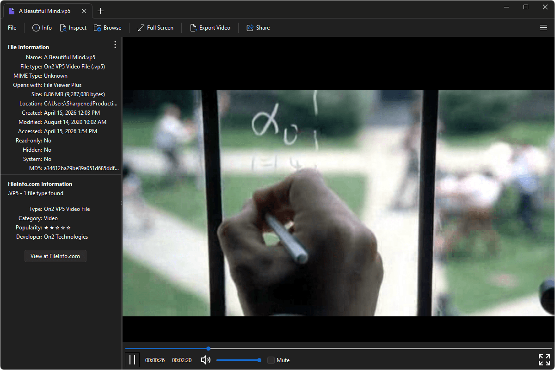Pause the playing video

coord(132,359)
